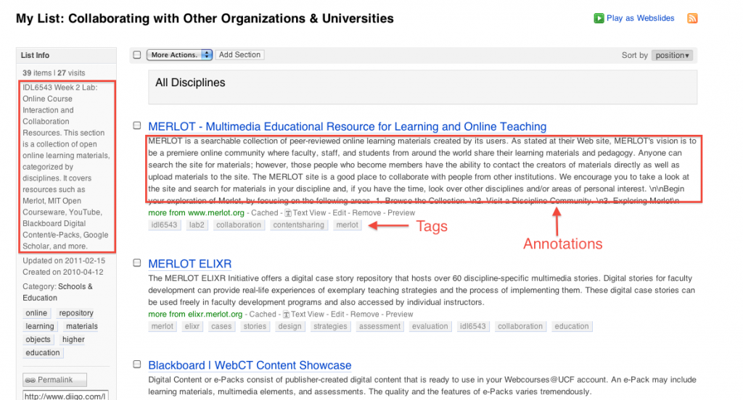Click the objects tag in List Info
Screen dimensions: 743x400
[x=38, y=340]
